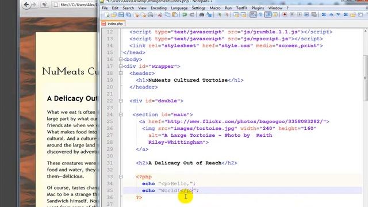
Task: Toggle the indent guide toolbar button
Action: click(x=268, y=14)
